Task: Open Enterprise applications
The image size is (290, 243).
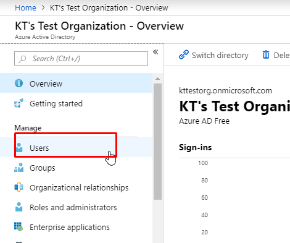Action: (x=76, y=227)
